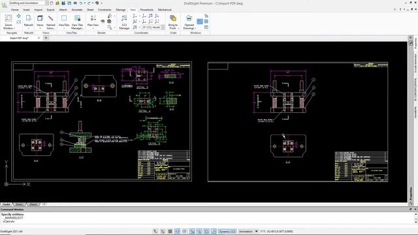This screenshot has width=418, height=235.
Task: Open the Sheet1 layout tab
Action: click(20, 204)
